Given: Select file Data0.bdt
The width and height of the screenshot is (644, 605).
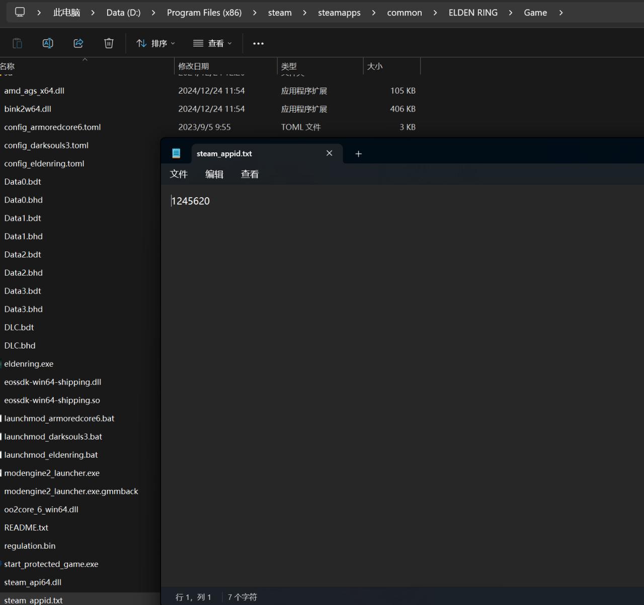Looking at the screenshot, I should [23, 182].
